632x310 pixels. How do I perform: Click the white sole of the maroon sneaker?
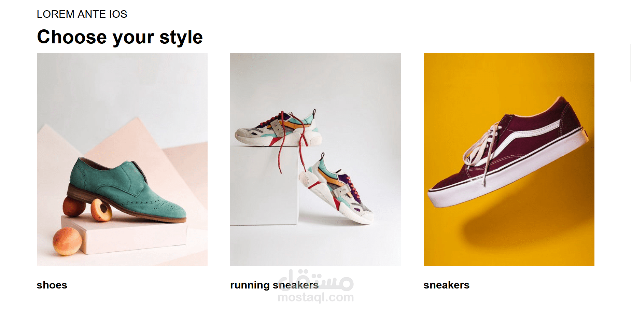click(x=505, y=171)
